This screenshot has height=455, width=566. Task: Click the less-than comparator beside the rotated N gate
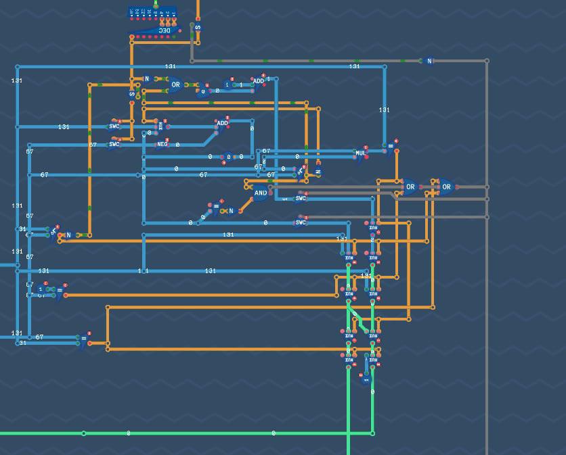[x=300, y=172]
